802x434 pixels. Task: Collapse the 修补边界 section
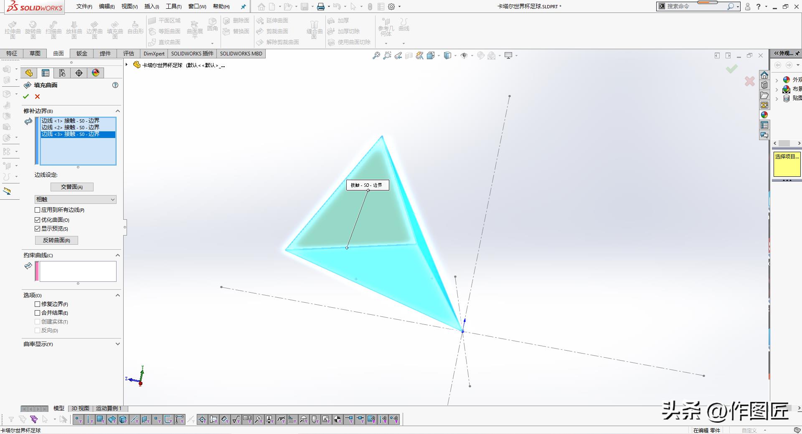click(x=117, y=111)
